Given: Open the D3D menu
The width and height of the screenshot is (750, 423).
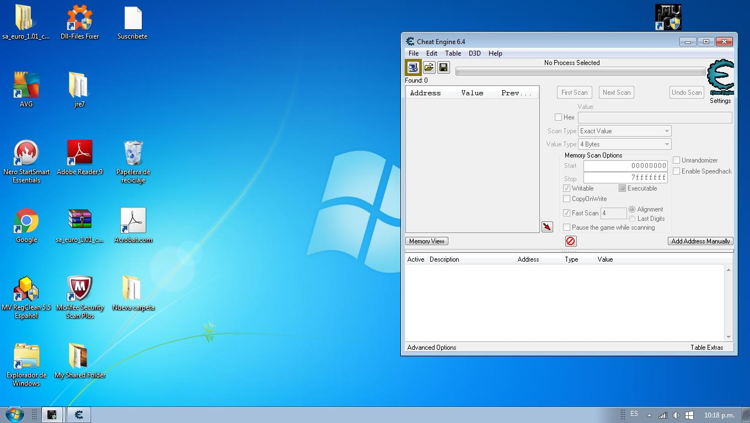Looking at the screenshot, I should click(474, 53).
